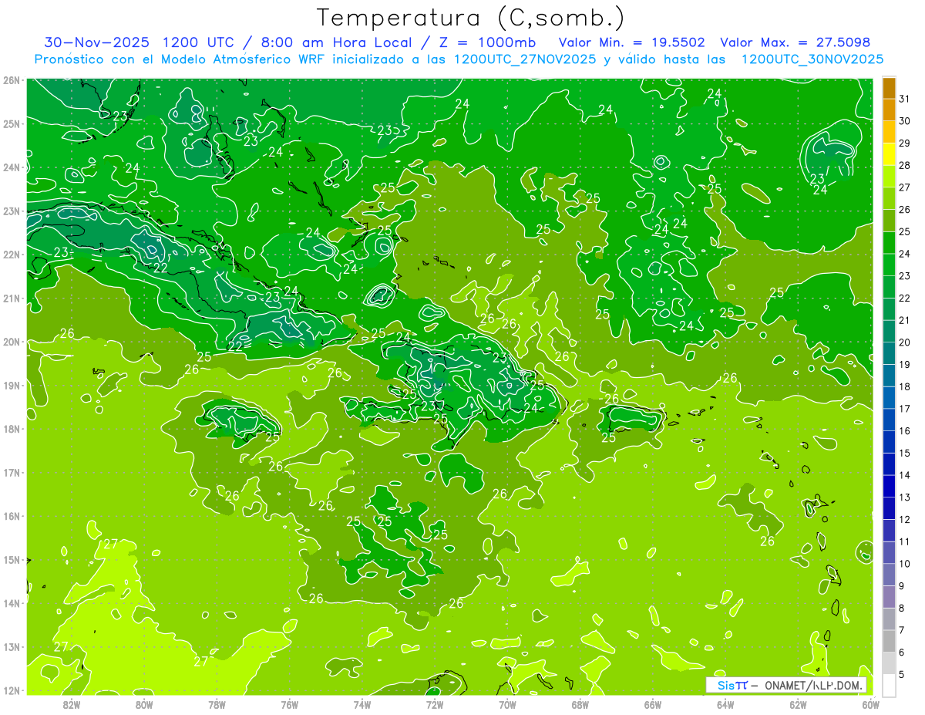Click the legend swatch between 12 and 13

click(889, 508)
